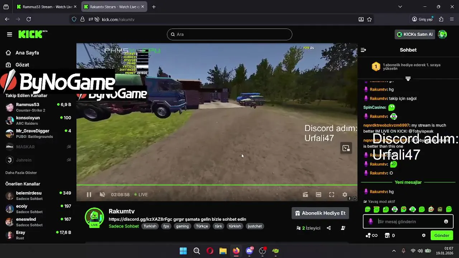Click the green stream progress bar

[217, 185]
